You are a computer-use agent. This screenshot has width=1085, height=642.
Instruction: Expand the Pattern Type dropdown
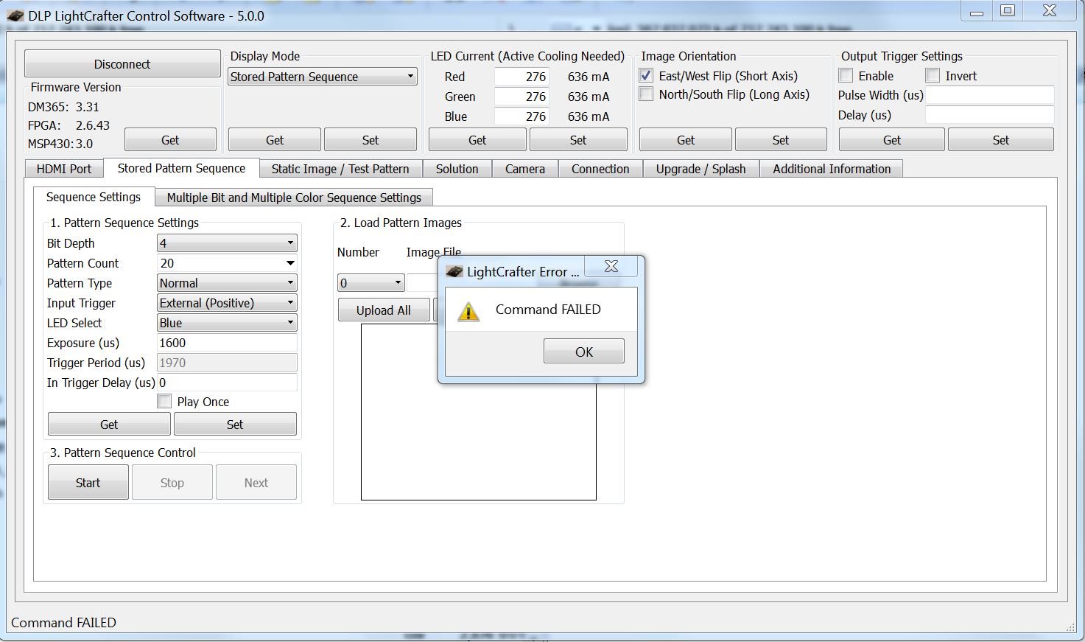pos(227,283)
